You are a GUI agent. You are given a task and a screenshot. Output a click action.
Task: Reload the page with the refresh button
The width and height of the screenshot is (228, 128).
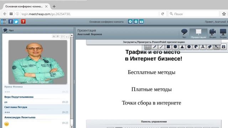pyautogui.click(x=162, y=14)
